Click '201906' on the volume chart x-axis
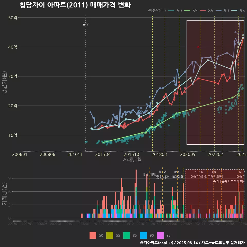 171,224
